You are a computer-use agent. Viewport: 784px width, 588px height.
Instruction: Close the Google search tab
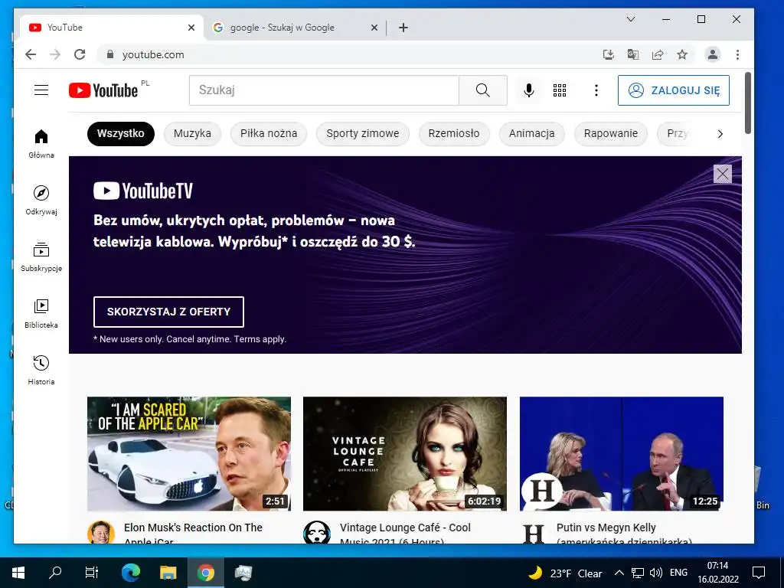[374, 28]
